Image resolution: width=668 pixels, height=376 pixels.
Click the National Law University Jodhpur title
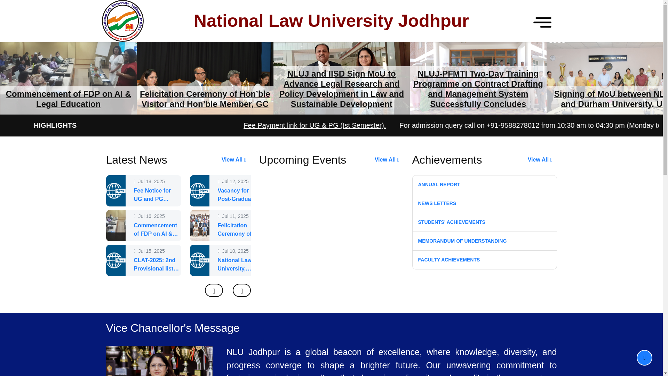[x=331, y=21]
